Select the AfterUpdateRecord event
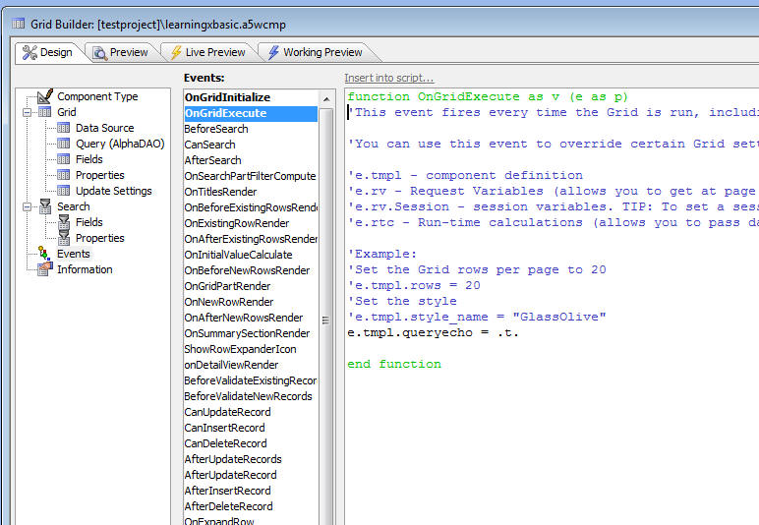The height and width of the screenshot is (525, 759). tap(251, 475)
